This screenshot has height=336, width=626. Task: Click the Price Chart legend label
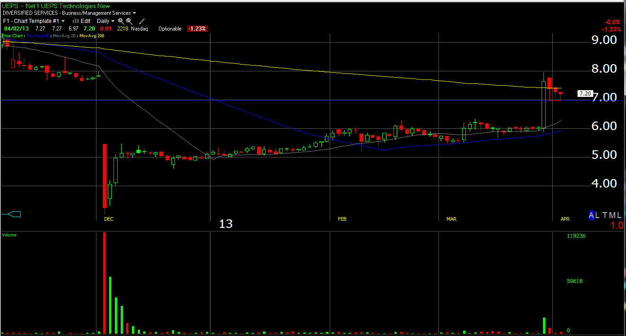pos(12,35)
